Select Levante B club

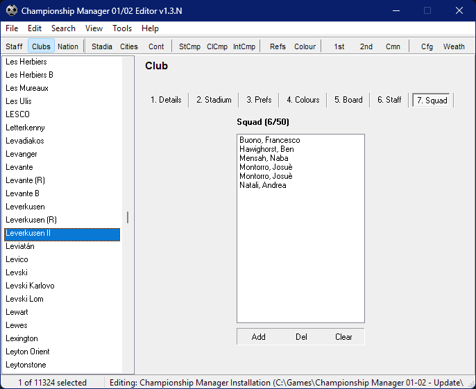tap(62, 193)
